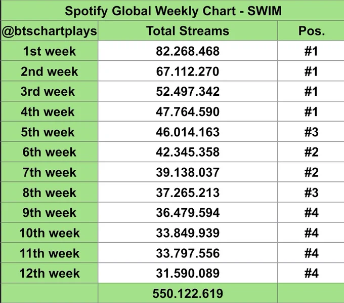Click the 3rd week stream count 52.497.342
Viewport: 344px width, 303px height.
point(188,91)
